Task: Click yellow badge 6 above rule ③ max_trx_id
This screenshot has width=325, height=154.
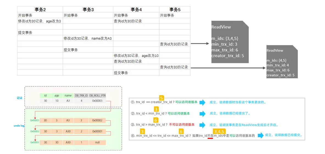Action: pyautogui.click(x=156, y=120)
